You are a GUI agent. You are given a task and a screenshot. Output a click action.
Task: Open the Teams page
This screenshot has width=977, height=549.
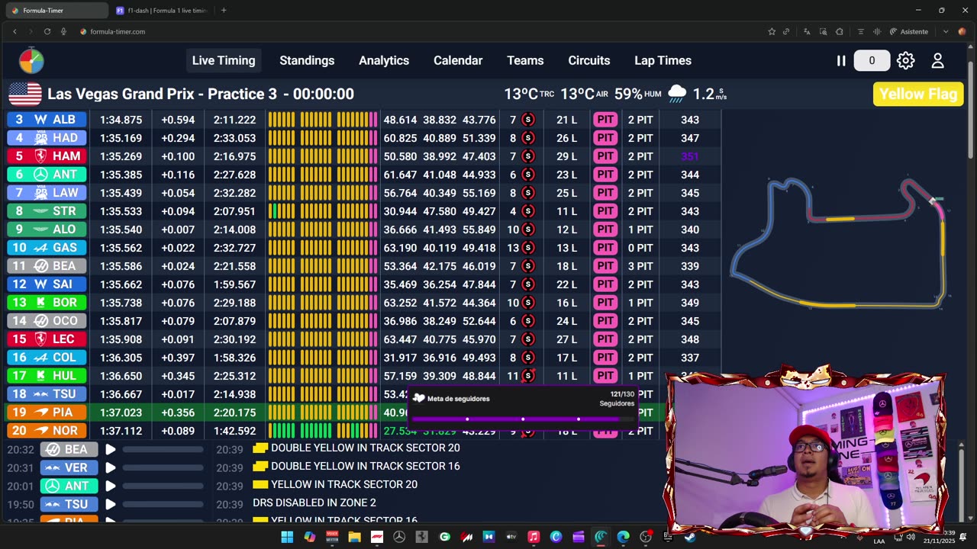point(525,61)
